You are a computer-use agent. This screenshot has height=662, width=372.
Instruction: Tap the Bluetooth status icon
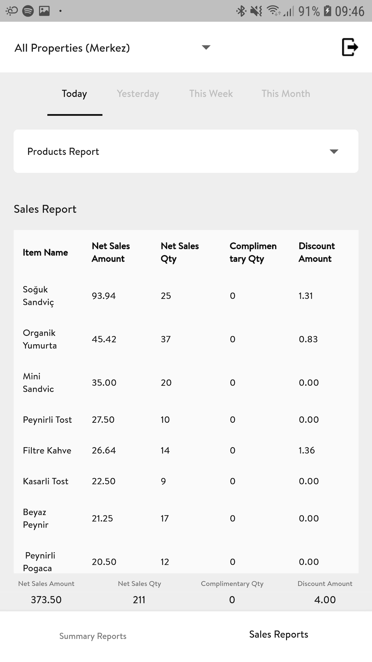point(241,11)
